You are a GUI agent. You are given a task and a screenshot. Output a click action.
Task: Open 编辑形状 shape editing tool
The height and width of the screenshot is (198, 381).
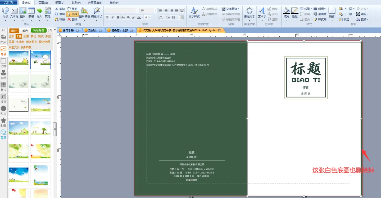coord(97,12)
